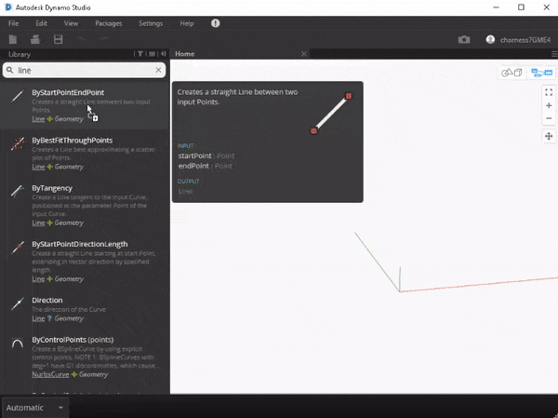Click the library search field containing line

click(84, 70)
